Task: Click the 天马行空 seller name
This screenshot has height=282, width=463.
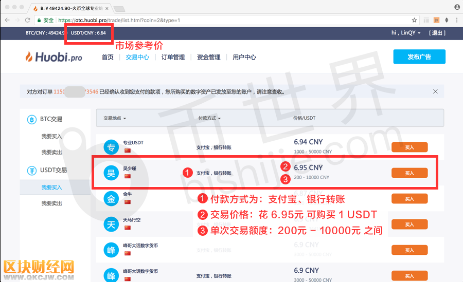Action: pos(132,219)
